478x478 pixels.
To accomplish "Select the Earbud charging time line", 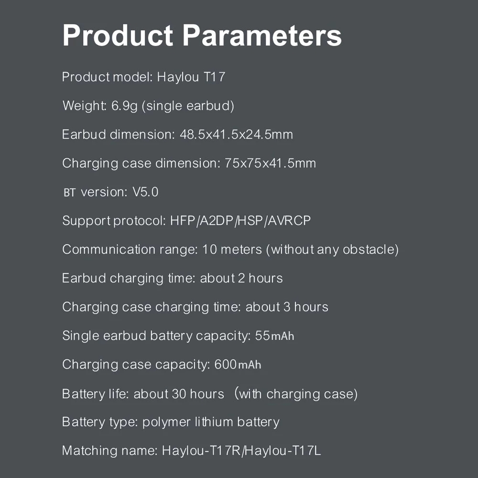I will (x=172, y=278).
